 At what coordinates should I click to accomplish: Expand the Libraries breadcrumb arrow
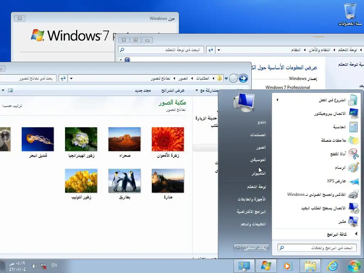[x=192, y=79]
